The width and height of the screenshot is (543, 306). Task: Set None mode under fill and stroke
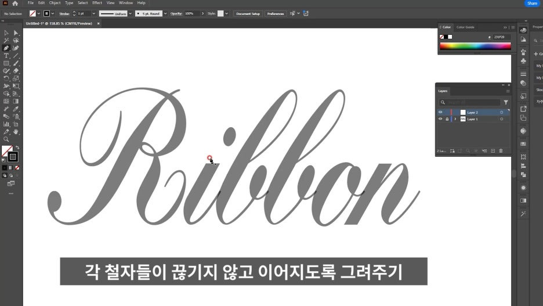(17, 168)
